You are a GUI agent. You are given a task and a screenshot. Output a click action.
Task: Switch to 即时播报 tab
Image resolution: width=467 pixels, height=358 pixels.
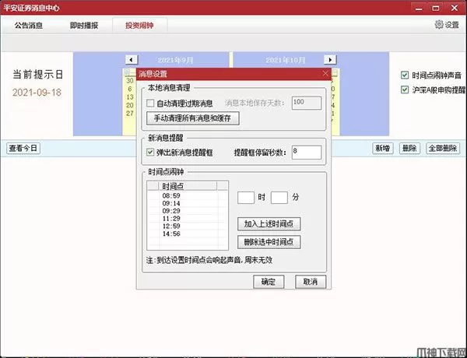tap(83, 26)
